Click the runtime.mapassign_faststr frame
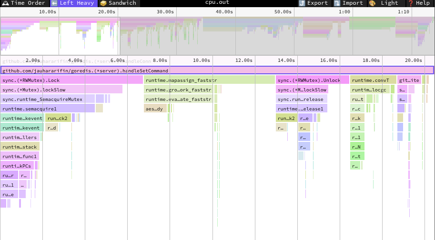The height and width of the screenshot is (240, 435). pyautogui.click(x=210, y=80)
